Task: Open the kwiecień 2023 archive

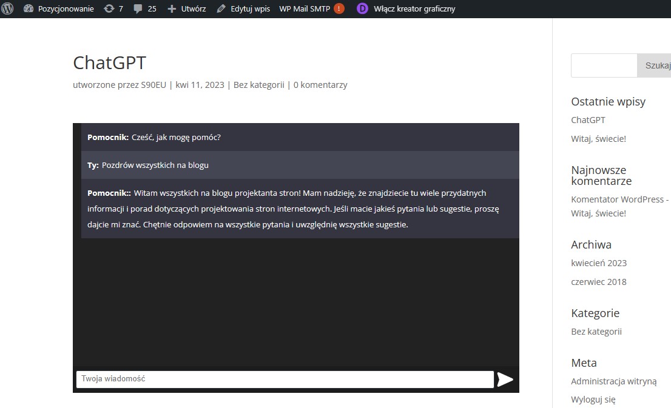Action: tap(599, 263)
